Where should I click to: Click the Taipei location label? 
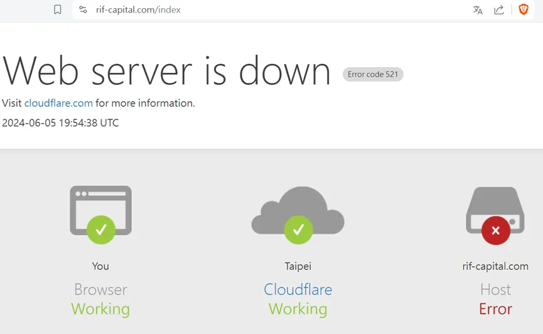(x=298, y=266)
